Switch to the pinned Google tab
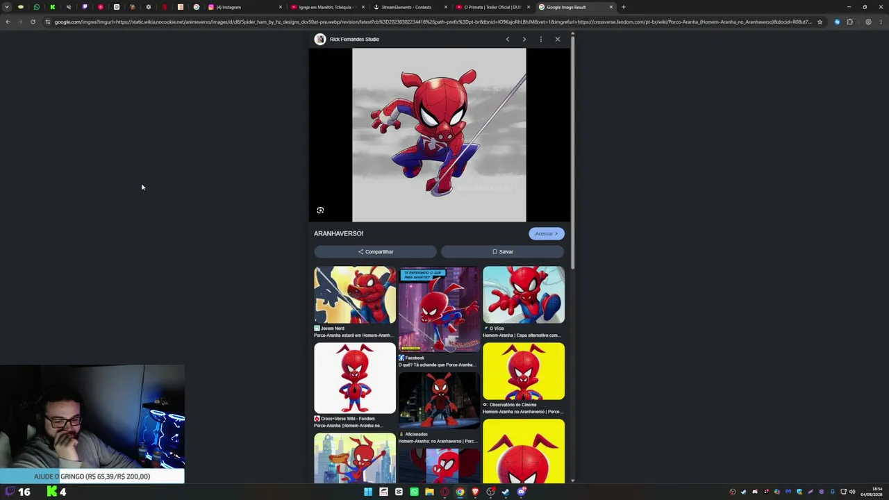The height and width of the screenshot is (500, 889). (197, 7)
